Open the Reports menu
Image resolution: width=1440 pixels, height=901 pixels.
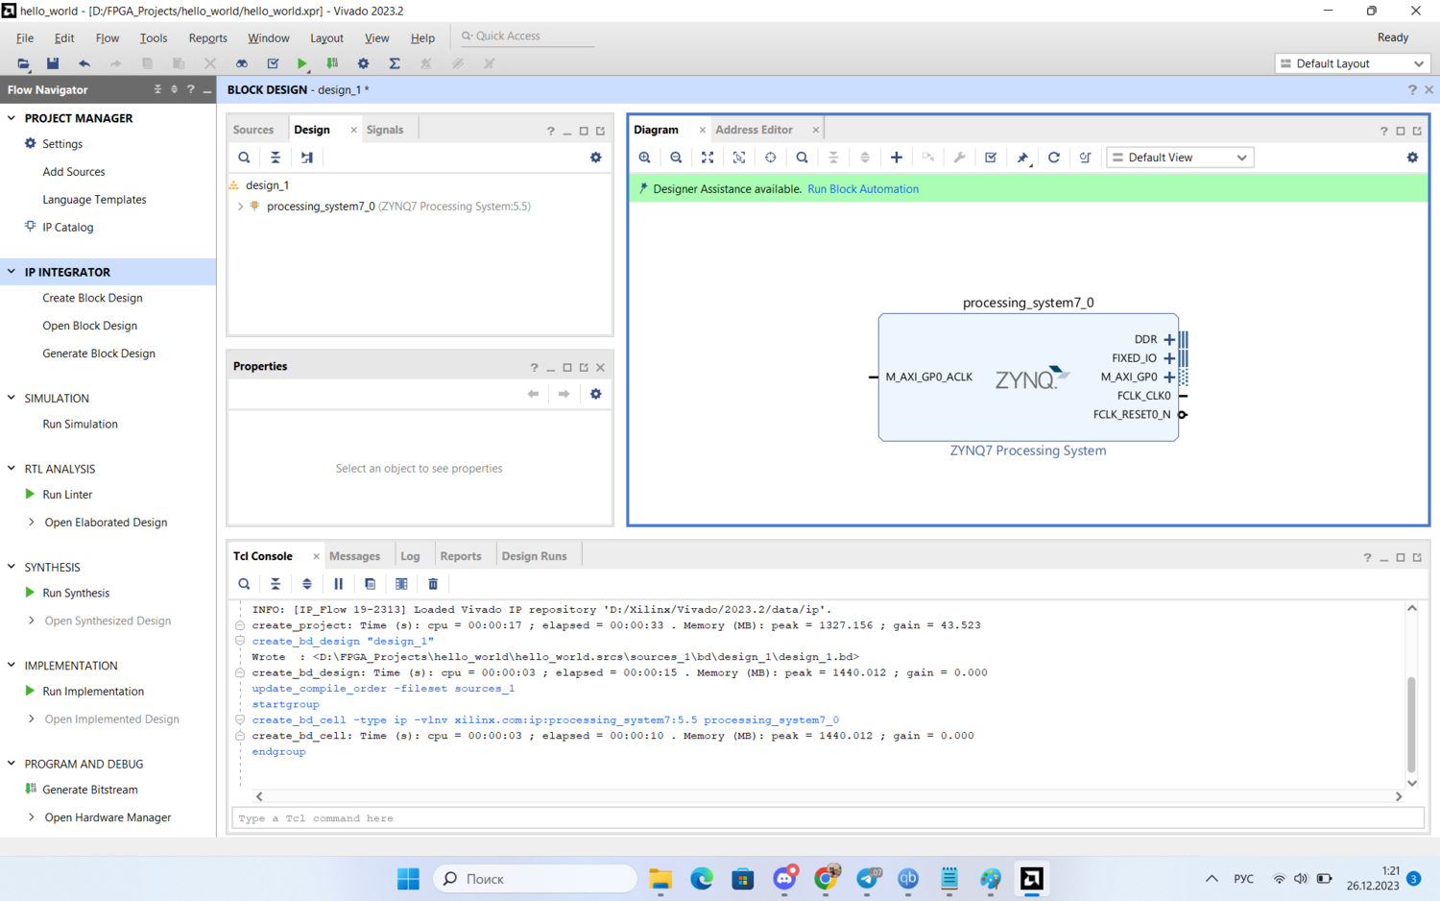[207, 38]
